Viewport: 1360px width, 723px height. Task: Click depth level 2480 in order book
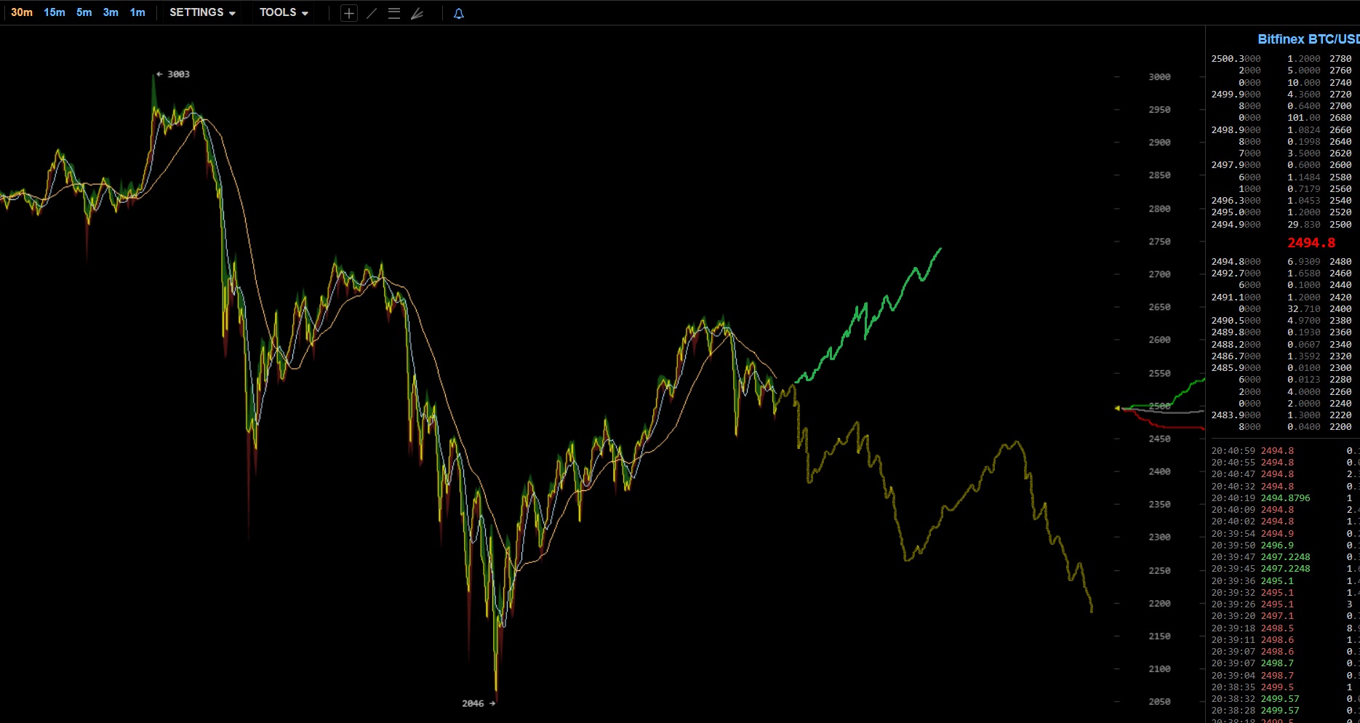[x=1340, y=262]
